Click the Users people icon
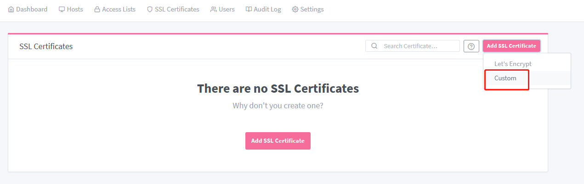The image size is (584, 184). [214, 9]
